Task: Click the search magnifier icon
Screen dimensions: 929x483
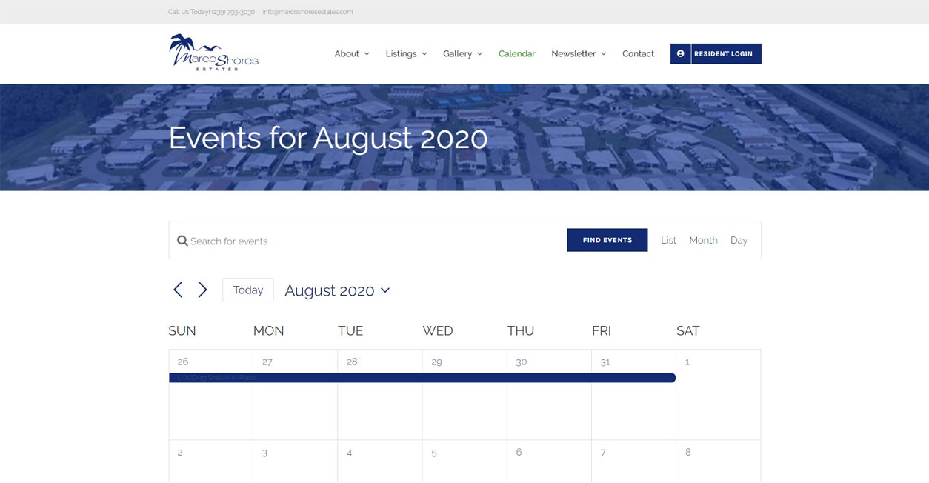Action: (x=182, y=241)
